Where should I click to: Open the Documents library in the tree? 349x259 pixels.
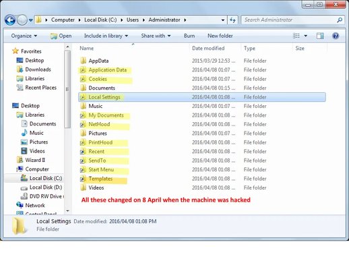click(x=38, y=124)
